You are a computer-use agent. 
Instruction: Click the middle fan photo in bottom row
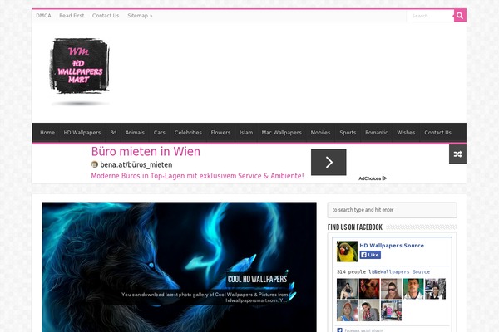coord(369,310)
